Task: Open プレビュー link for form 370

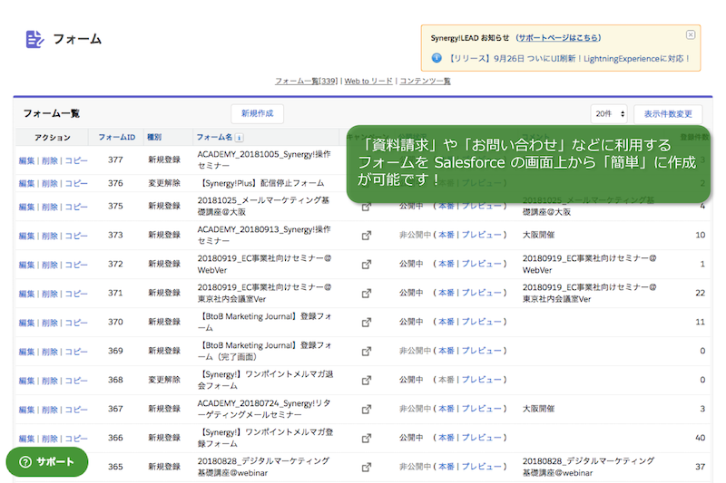Action: tap(482, 322)
